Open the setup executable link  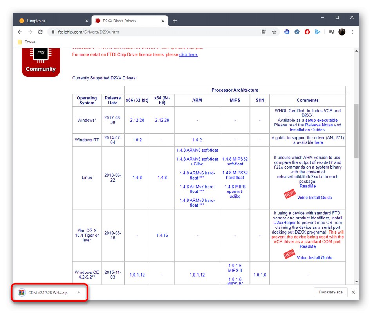[321, 120]
